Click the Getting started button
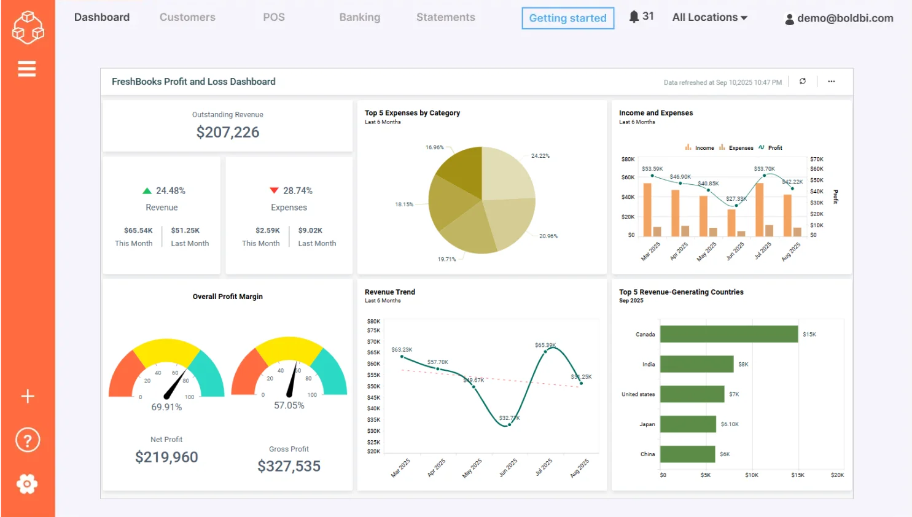The image size is (912, 517). click(568, 18)
